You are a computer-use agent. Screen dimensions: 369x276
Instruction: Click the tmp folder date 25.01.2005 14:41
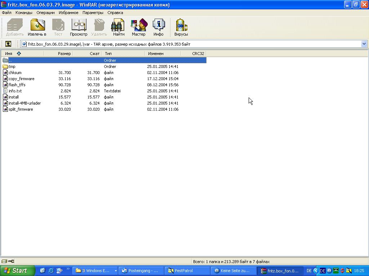pos(163,66)
